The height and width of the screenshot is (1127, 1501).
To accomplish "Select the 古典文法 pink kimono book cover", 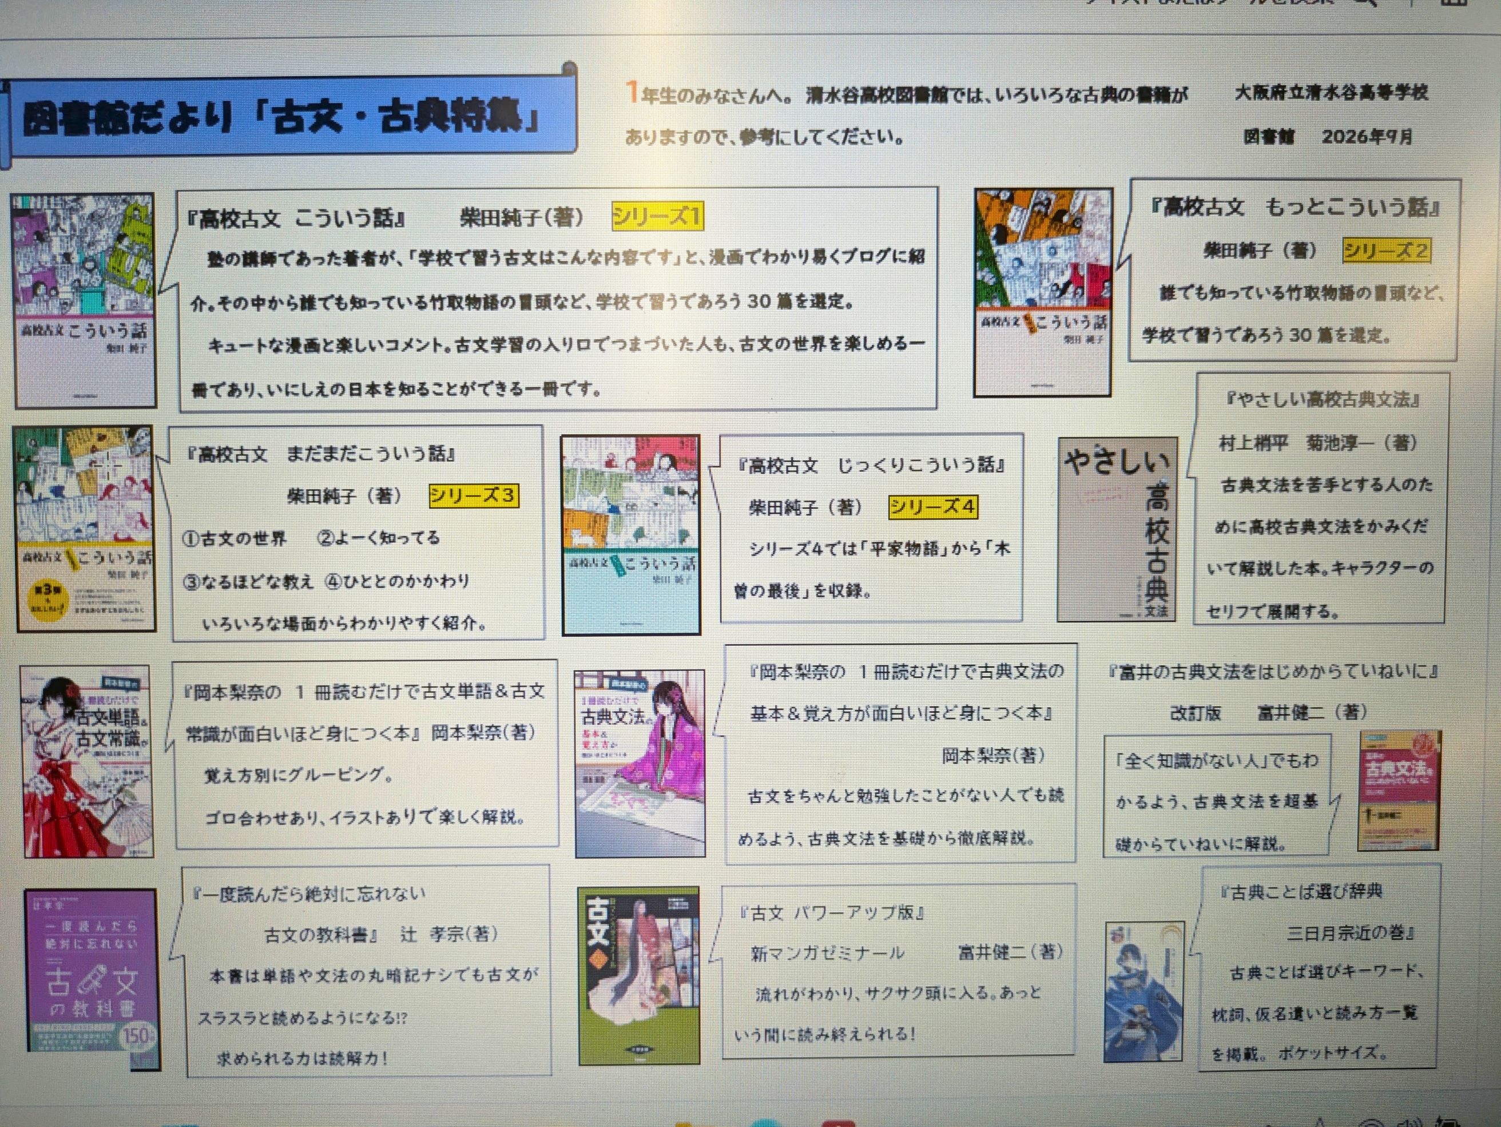I will pyautogui.click(x=639, y=764).
